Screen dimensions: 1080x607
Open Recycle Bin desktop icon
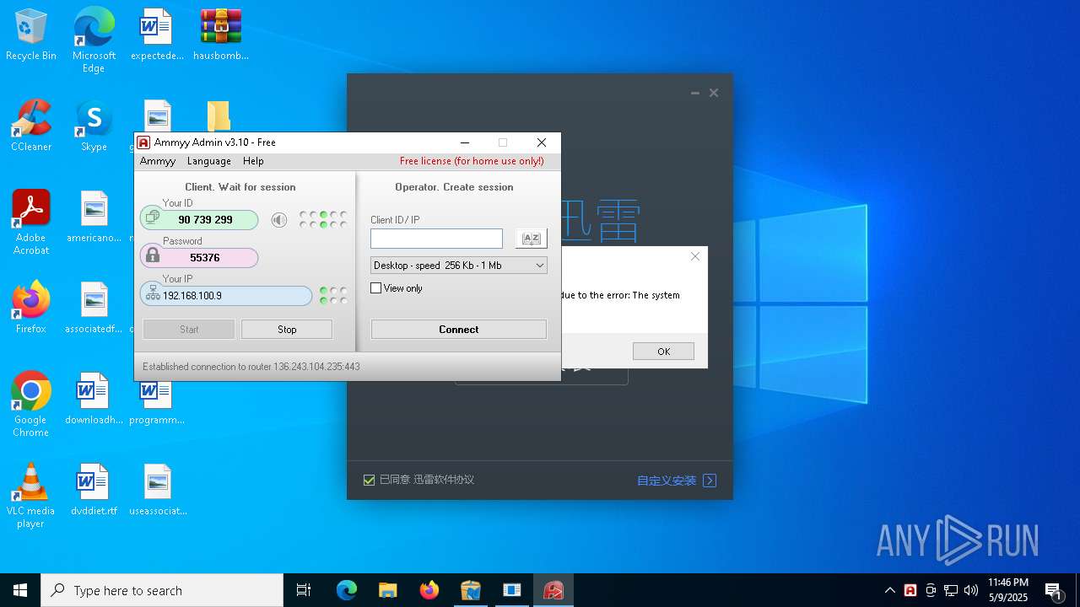click(31, 35)
